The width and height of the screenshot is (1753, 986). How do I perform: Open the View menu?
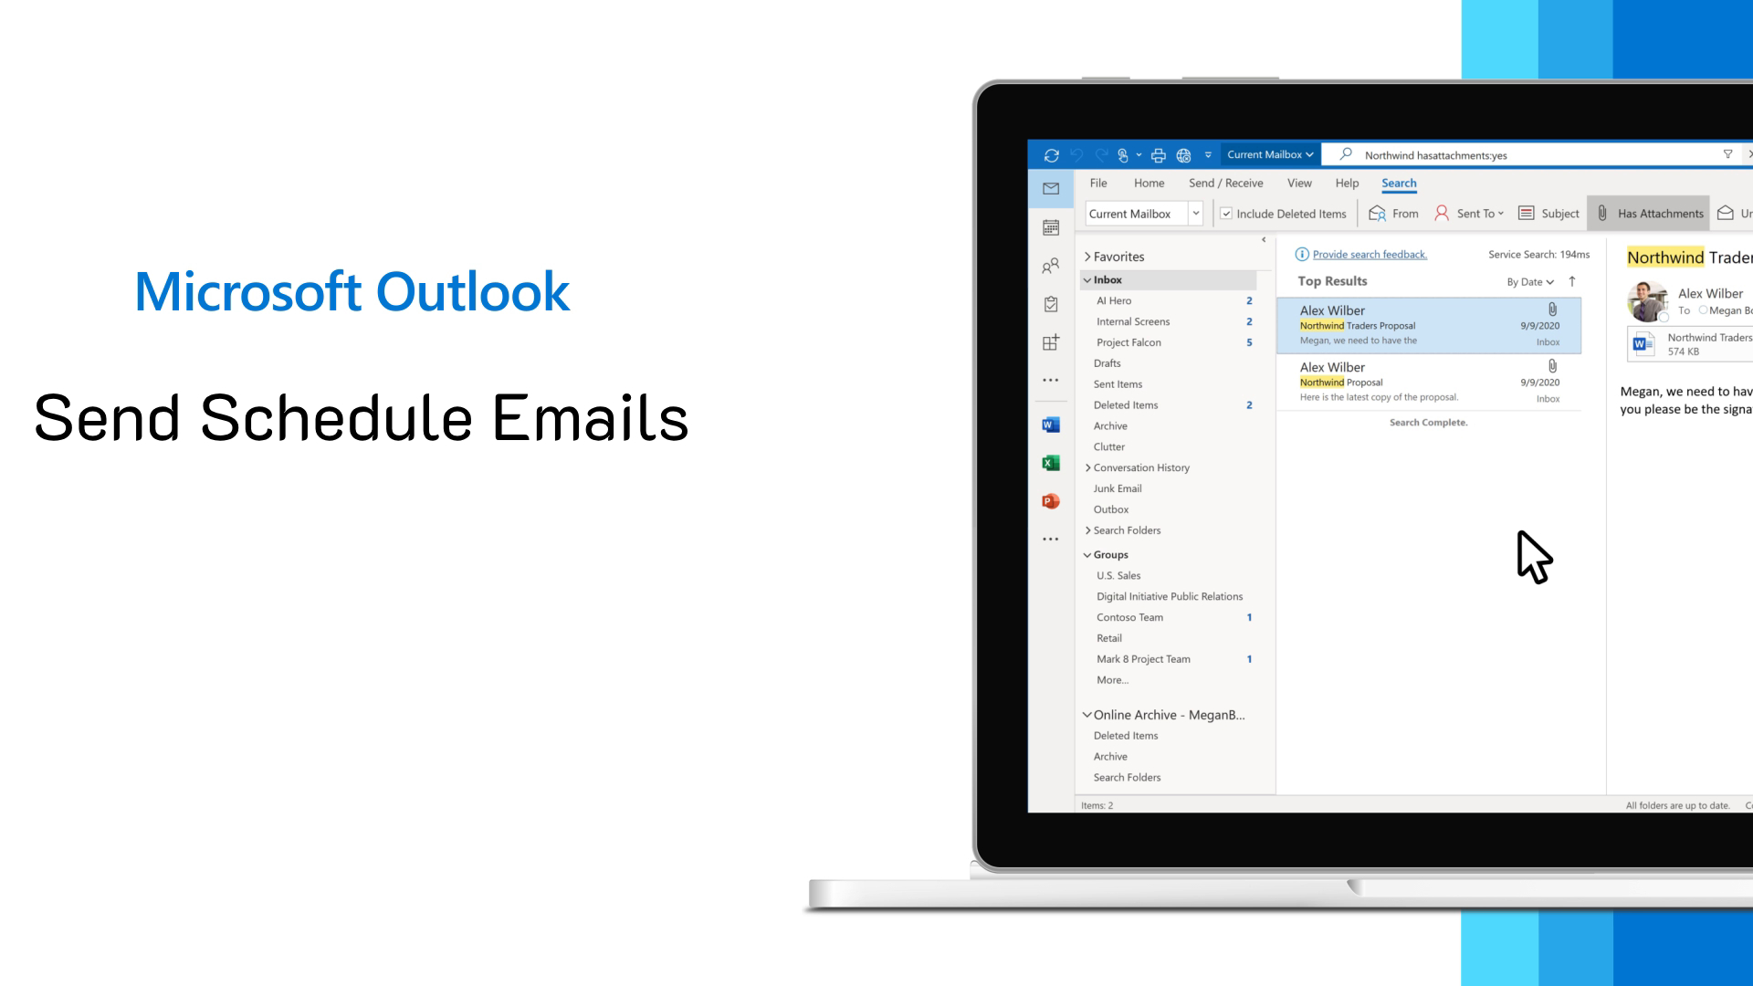pyautogui.click(x=1299, y=182)
